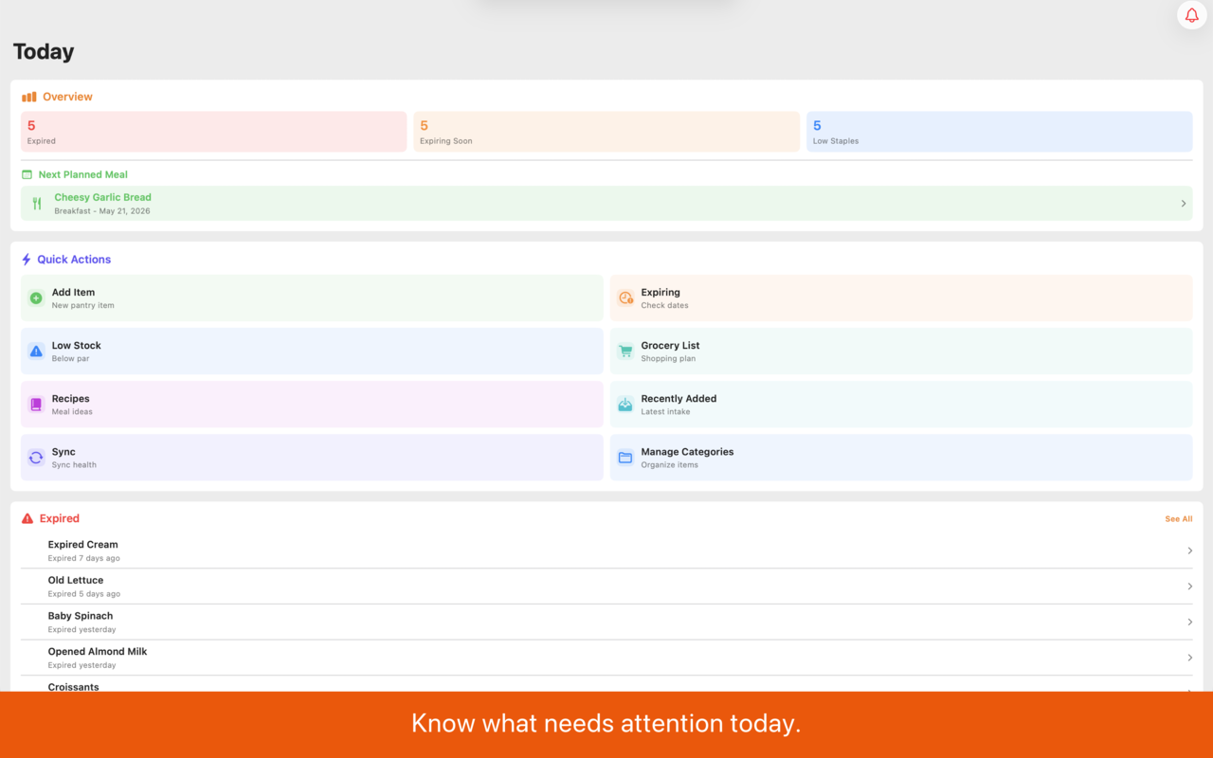This screenshot has width=1213, height=758.
Task: Select Low Stock quick action
Action: (312, 352)
